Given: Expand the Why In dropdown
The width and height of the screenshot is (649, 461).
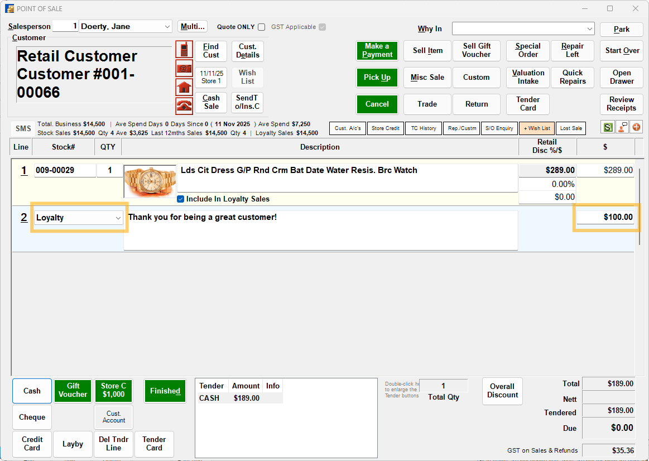Looking at the screenshot, I should tap(590, 28).
